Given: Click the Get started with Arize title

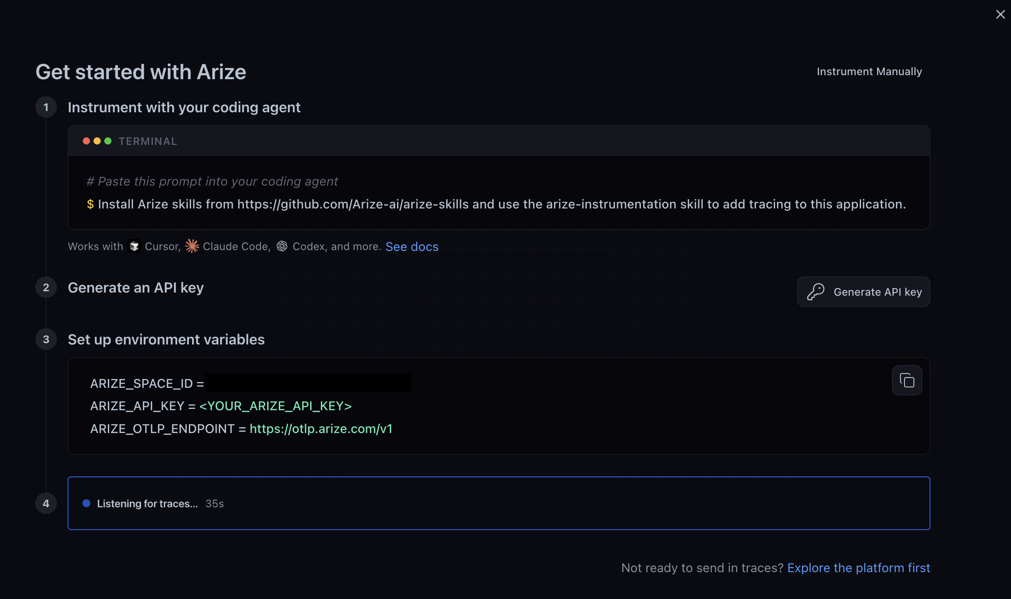Looking at the screenshot, I should click(141, 72).
